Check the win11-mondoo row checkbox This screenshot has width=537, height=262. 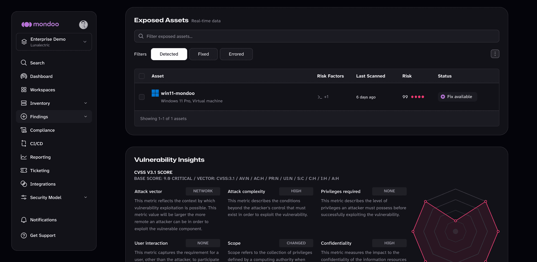point(142,97)
